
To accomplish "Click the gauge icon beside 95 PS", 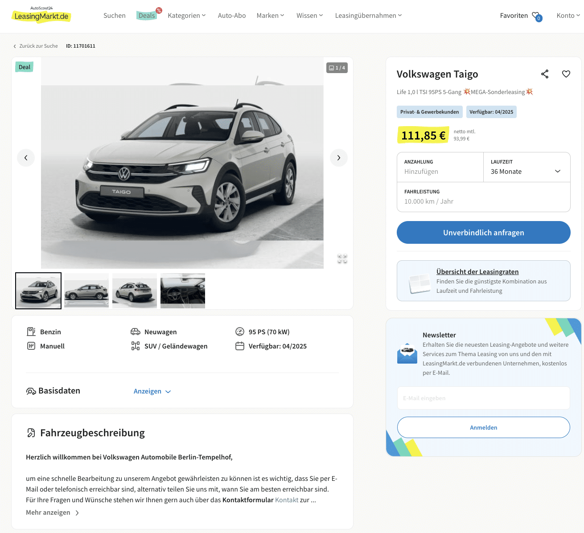I will (240, 332).
